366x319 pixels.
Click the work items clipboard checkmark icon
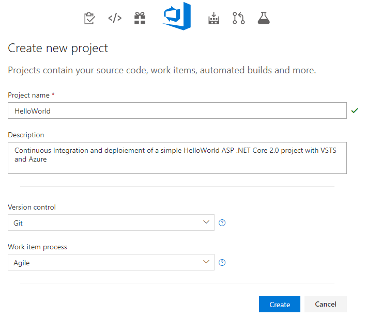pyautogui.click(x=89, y=18)
